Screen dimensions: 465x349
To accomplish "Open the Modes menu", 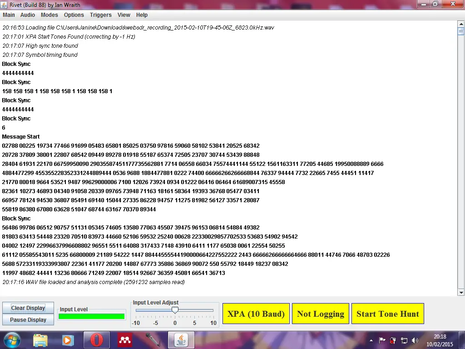I will (x=49, y=15).
